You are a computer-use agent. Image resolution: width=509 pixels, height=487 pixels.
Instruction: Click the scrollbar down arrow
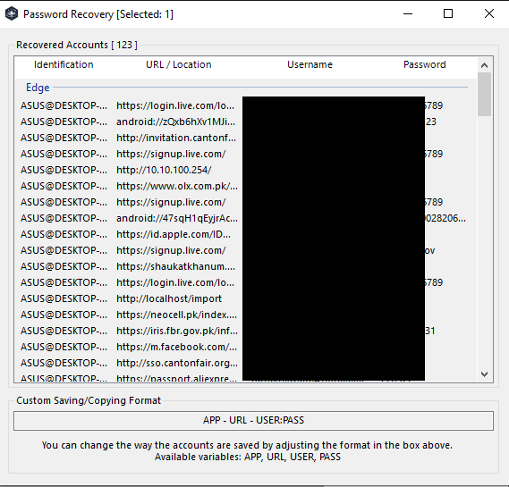coord(484,374)
